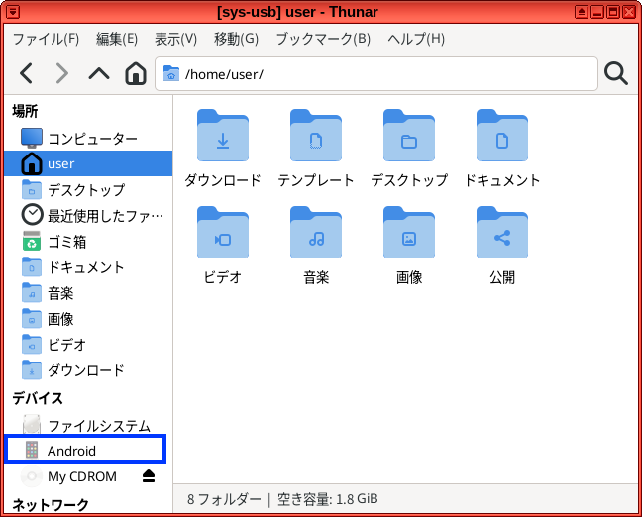Minimize the Thunar window
The width and height of the screenshot is (642, 517).
pyautogui.click(x=597, y=12)
